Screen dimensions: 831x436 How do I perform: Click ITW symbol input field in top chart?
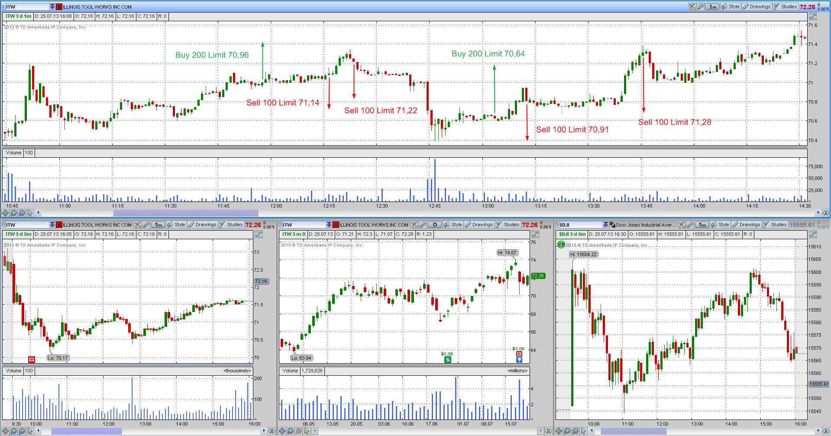point(27,7)
